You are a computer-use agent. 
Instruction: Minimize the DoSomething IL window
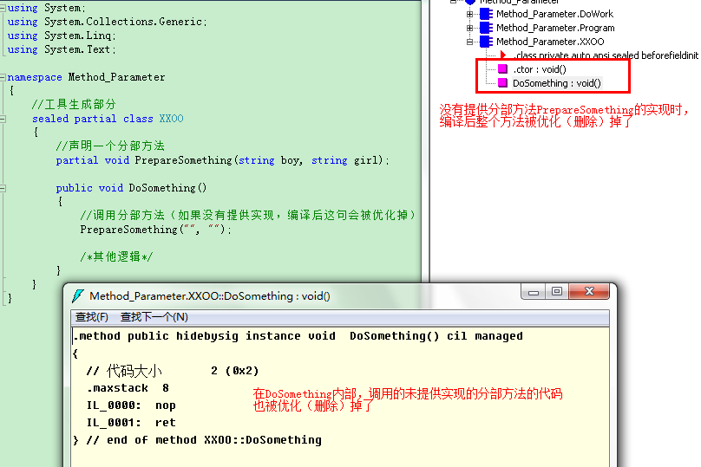coord(534,292)
